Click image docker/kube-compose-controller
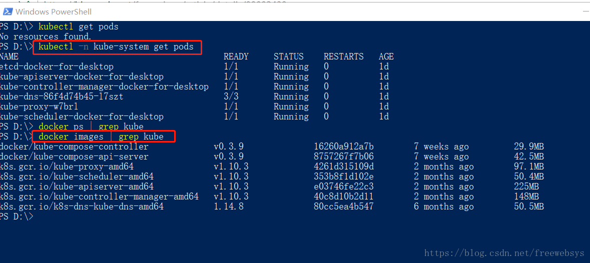 (74, 146)
